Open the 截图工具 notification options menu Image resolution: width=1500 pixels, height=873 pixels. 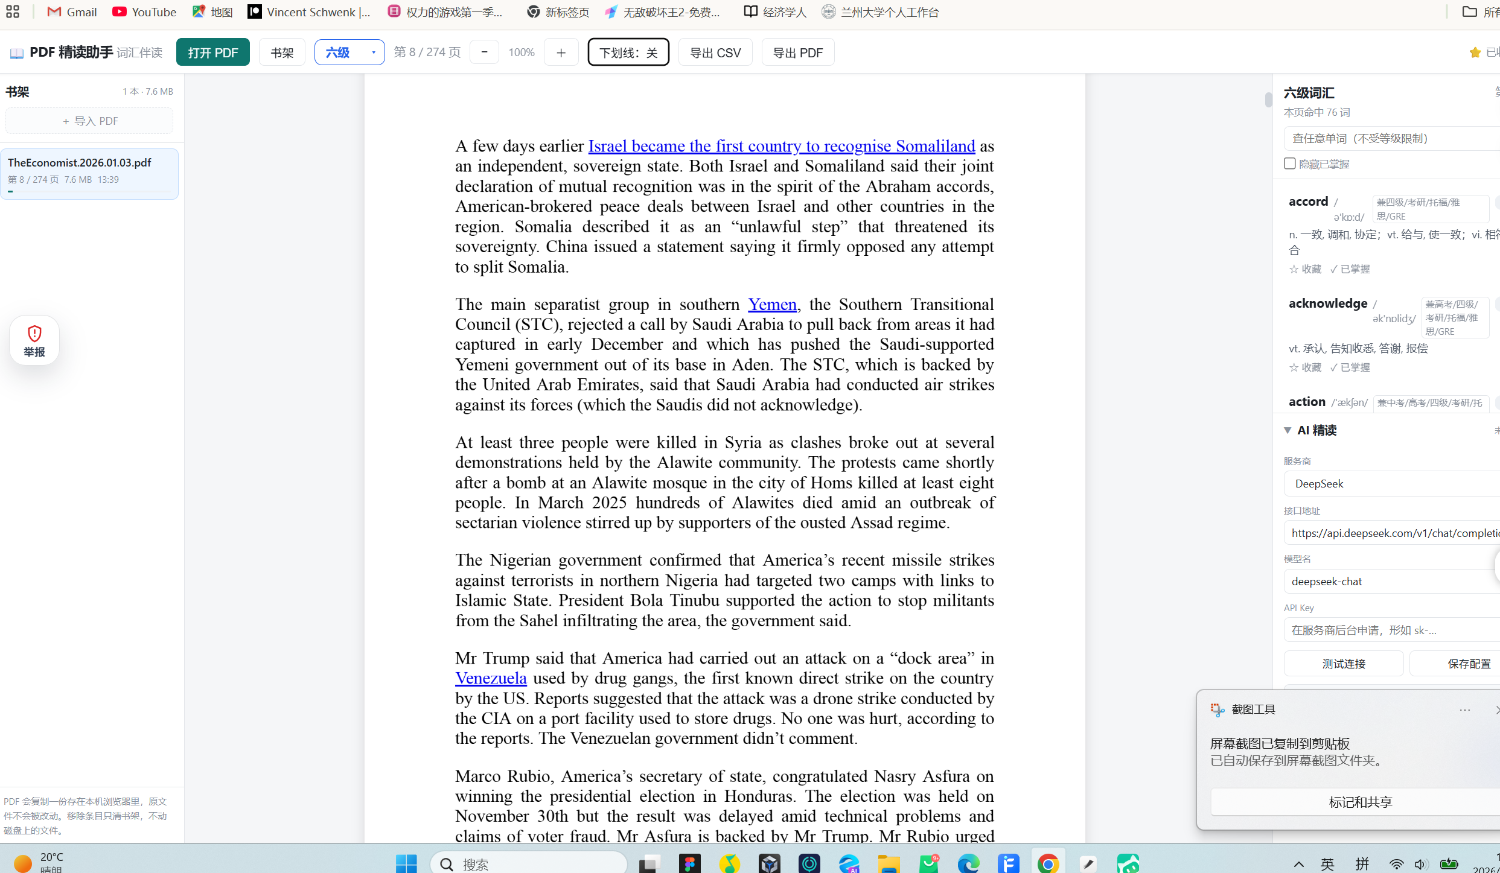click(x=1465, y=710)
